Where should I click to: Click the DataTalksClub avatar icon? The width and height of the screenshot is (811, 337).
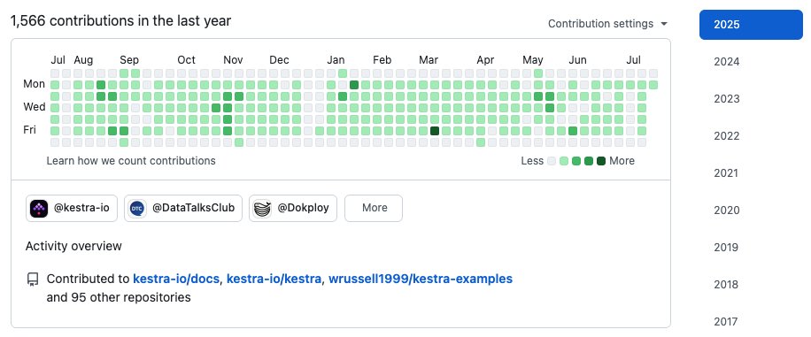click(137, 208)
